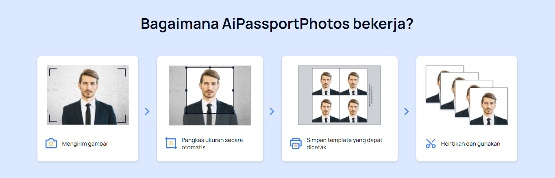This screenshot has width=555, height=178.
Task: Click the first chevron after the upload card
Action: coord(147,111)
